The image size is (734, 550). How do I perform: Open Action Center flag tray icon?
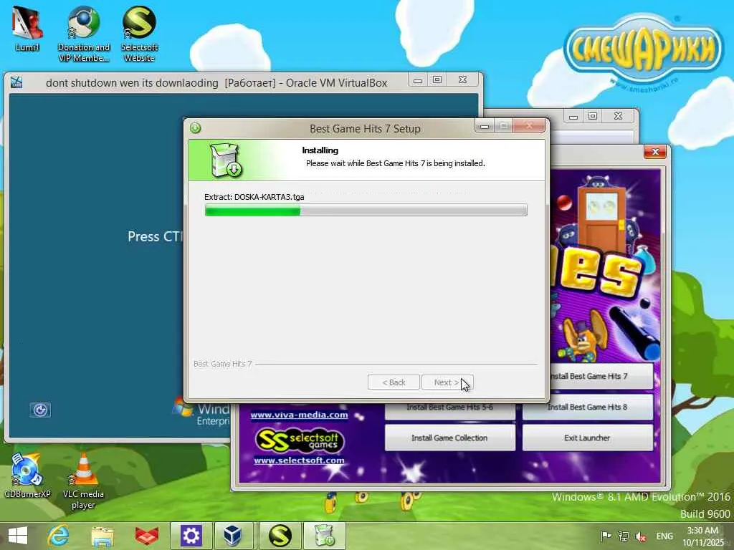point(606,536)
